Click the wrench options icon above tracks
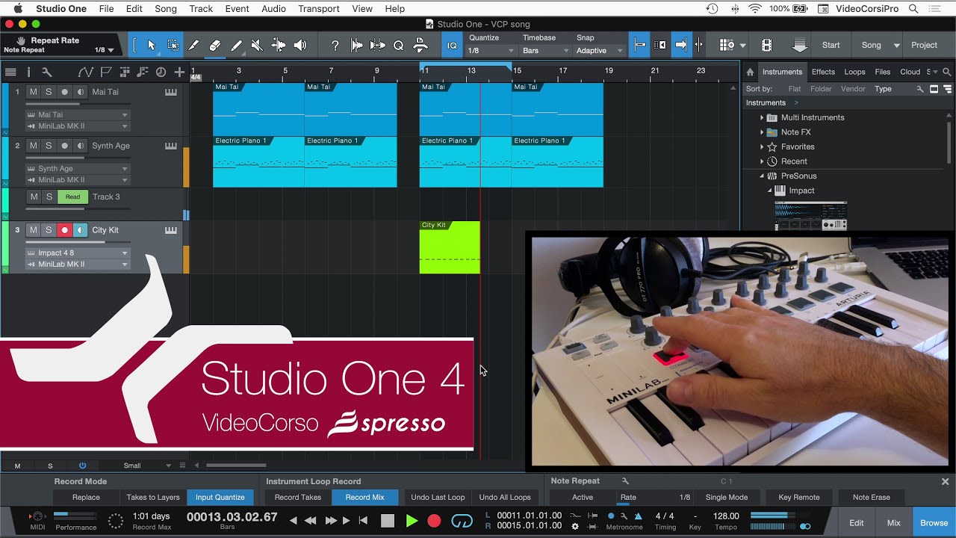This screenshot has height=538, width=956. pyautogui.click(x=46, y=72)
